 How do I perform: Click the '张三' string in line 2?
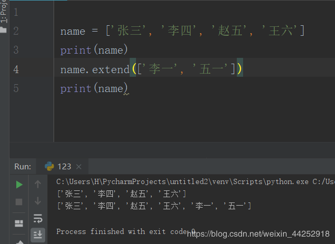(129, 30)
